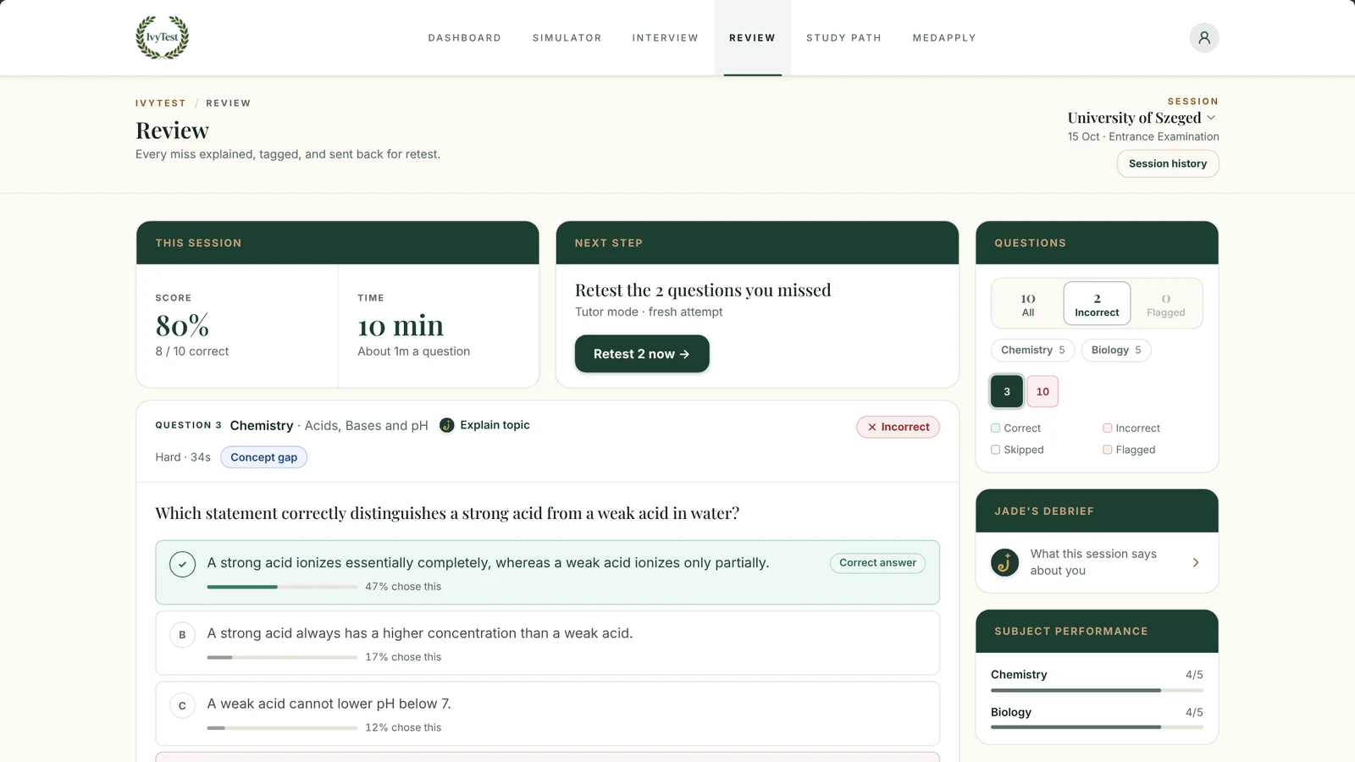Screen dimensions: 1355x762
Task: Click the IvyTest laurel logo
Action: click(x=163, y=37)
